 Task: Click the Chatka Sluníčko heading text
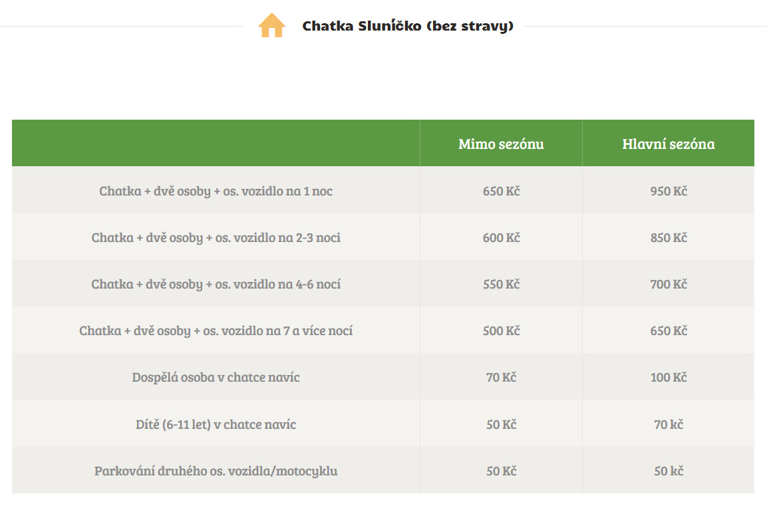click(x=408, y=27)
